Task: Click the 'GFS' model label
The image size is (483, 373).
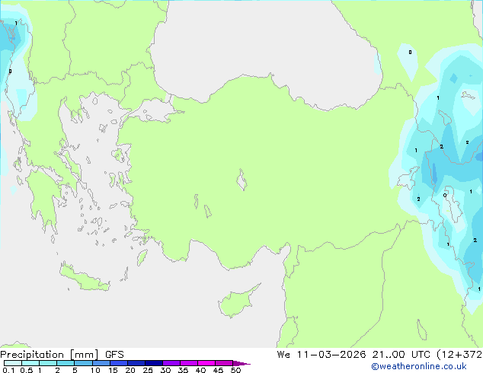Action: click(114, 355)
